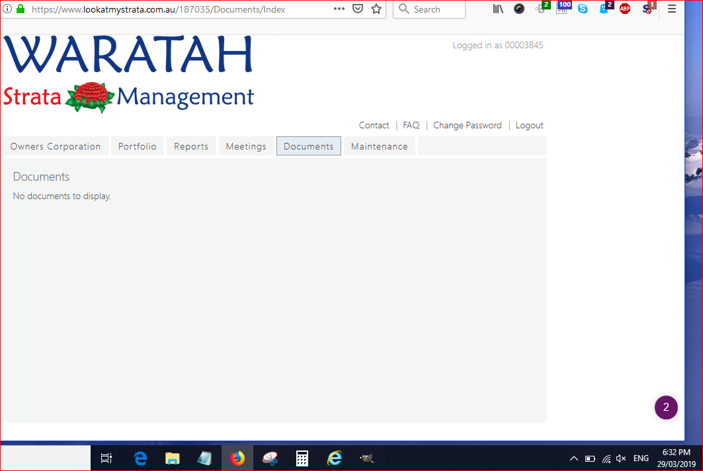This screenshot has width=703, height=471.
Task: Open the extension with blue badge 100
Action: point(563,8)
